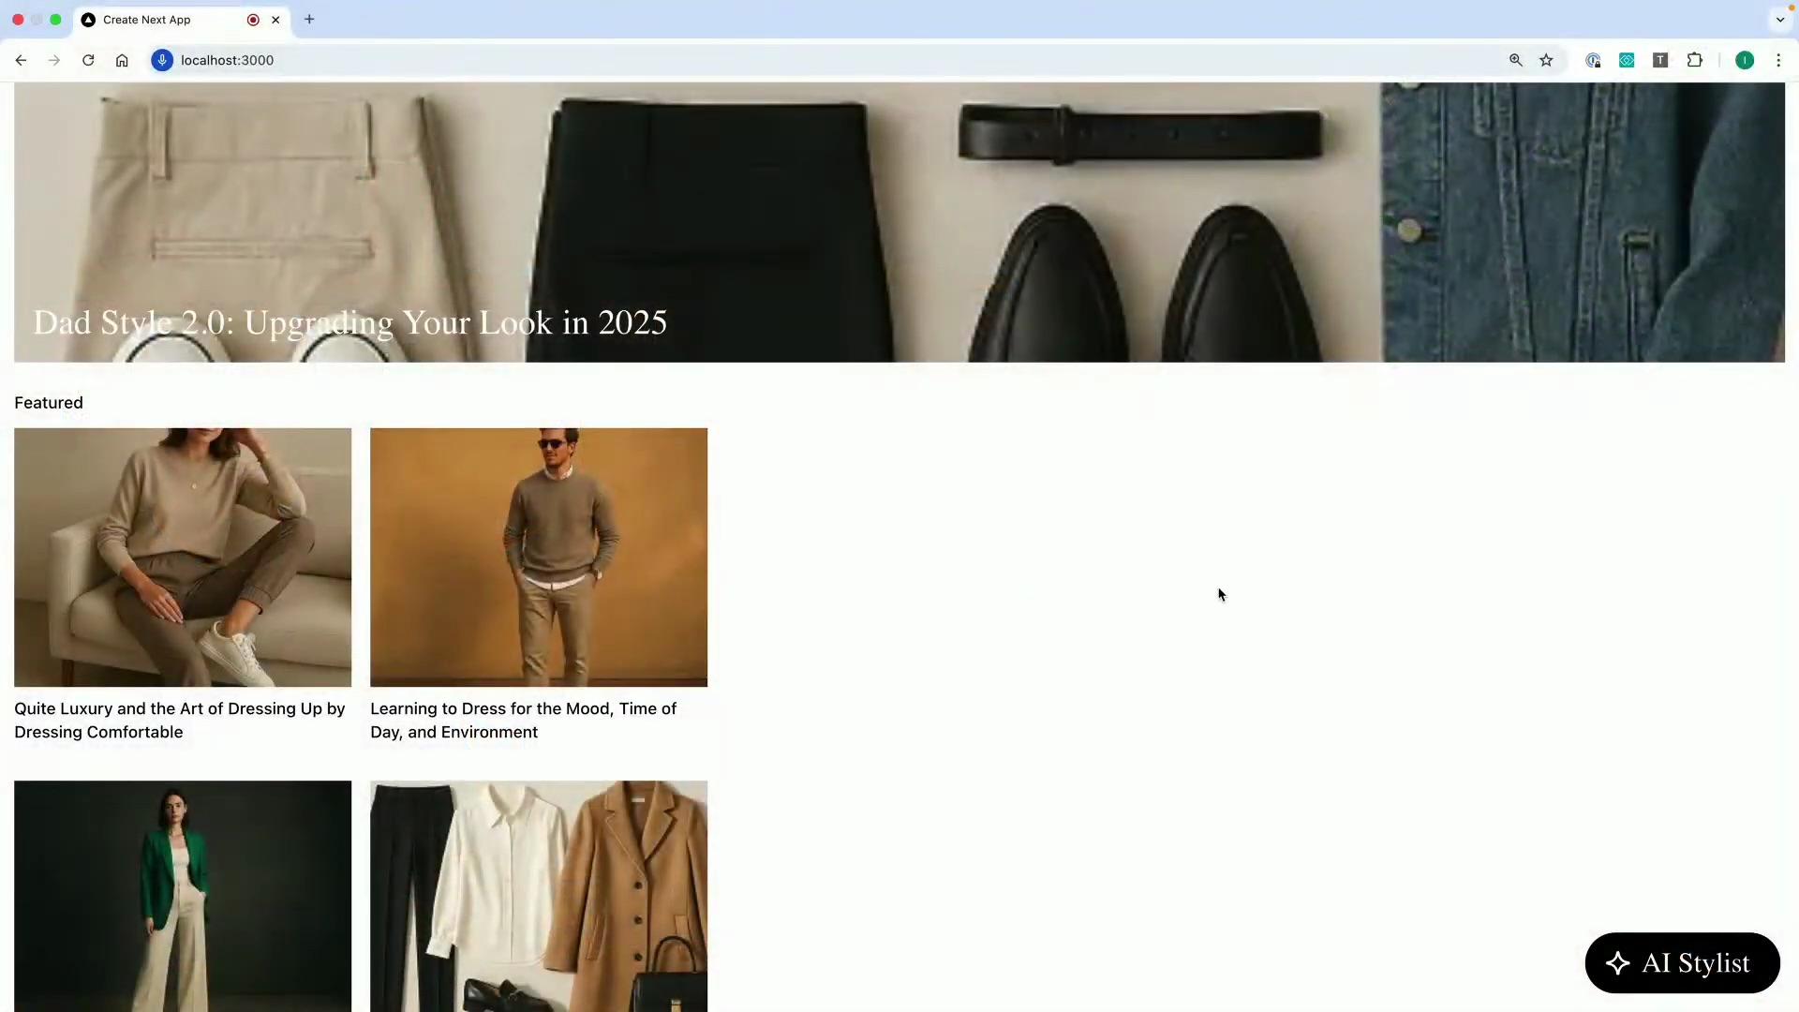Click the man in sweater thumbnail

[x=539, y=558]
